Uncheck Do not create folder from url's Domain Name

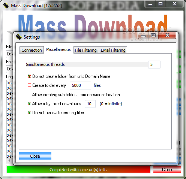tap(29, 76)
